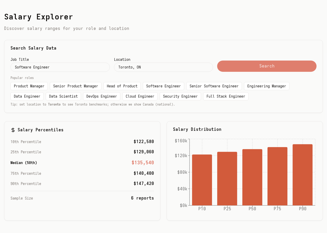Click the 25th percentile value $129,060
The width and height of the screenshot is (327, 233).
[144, 152]
